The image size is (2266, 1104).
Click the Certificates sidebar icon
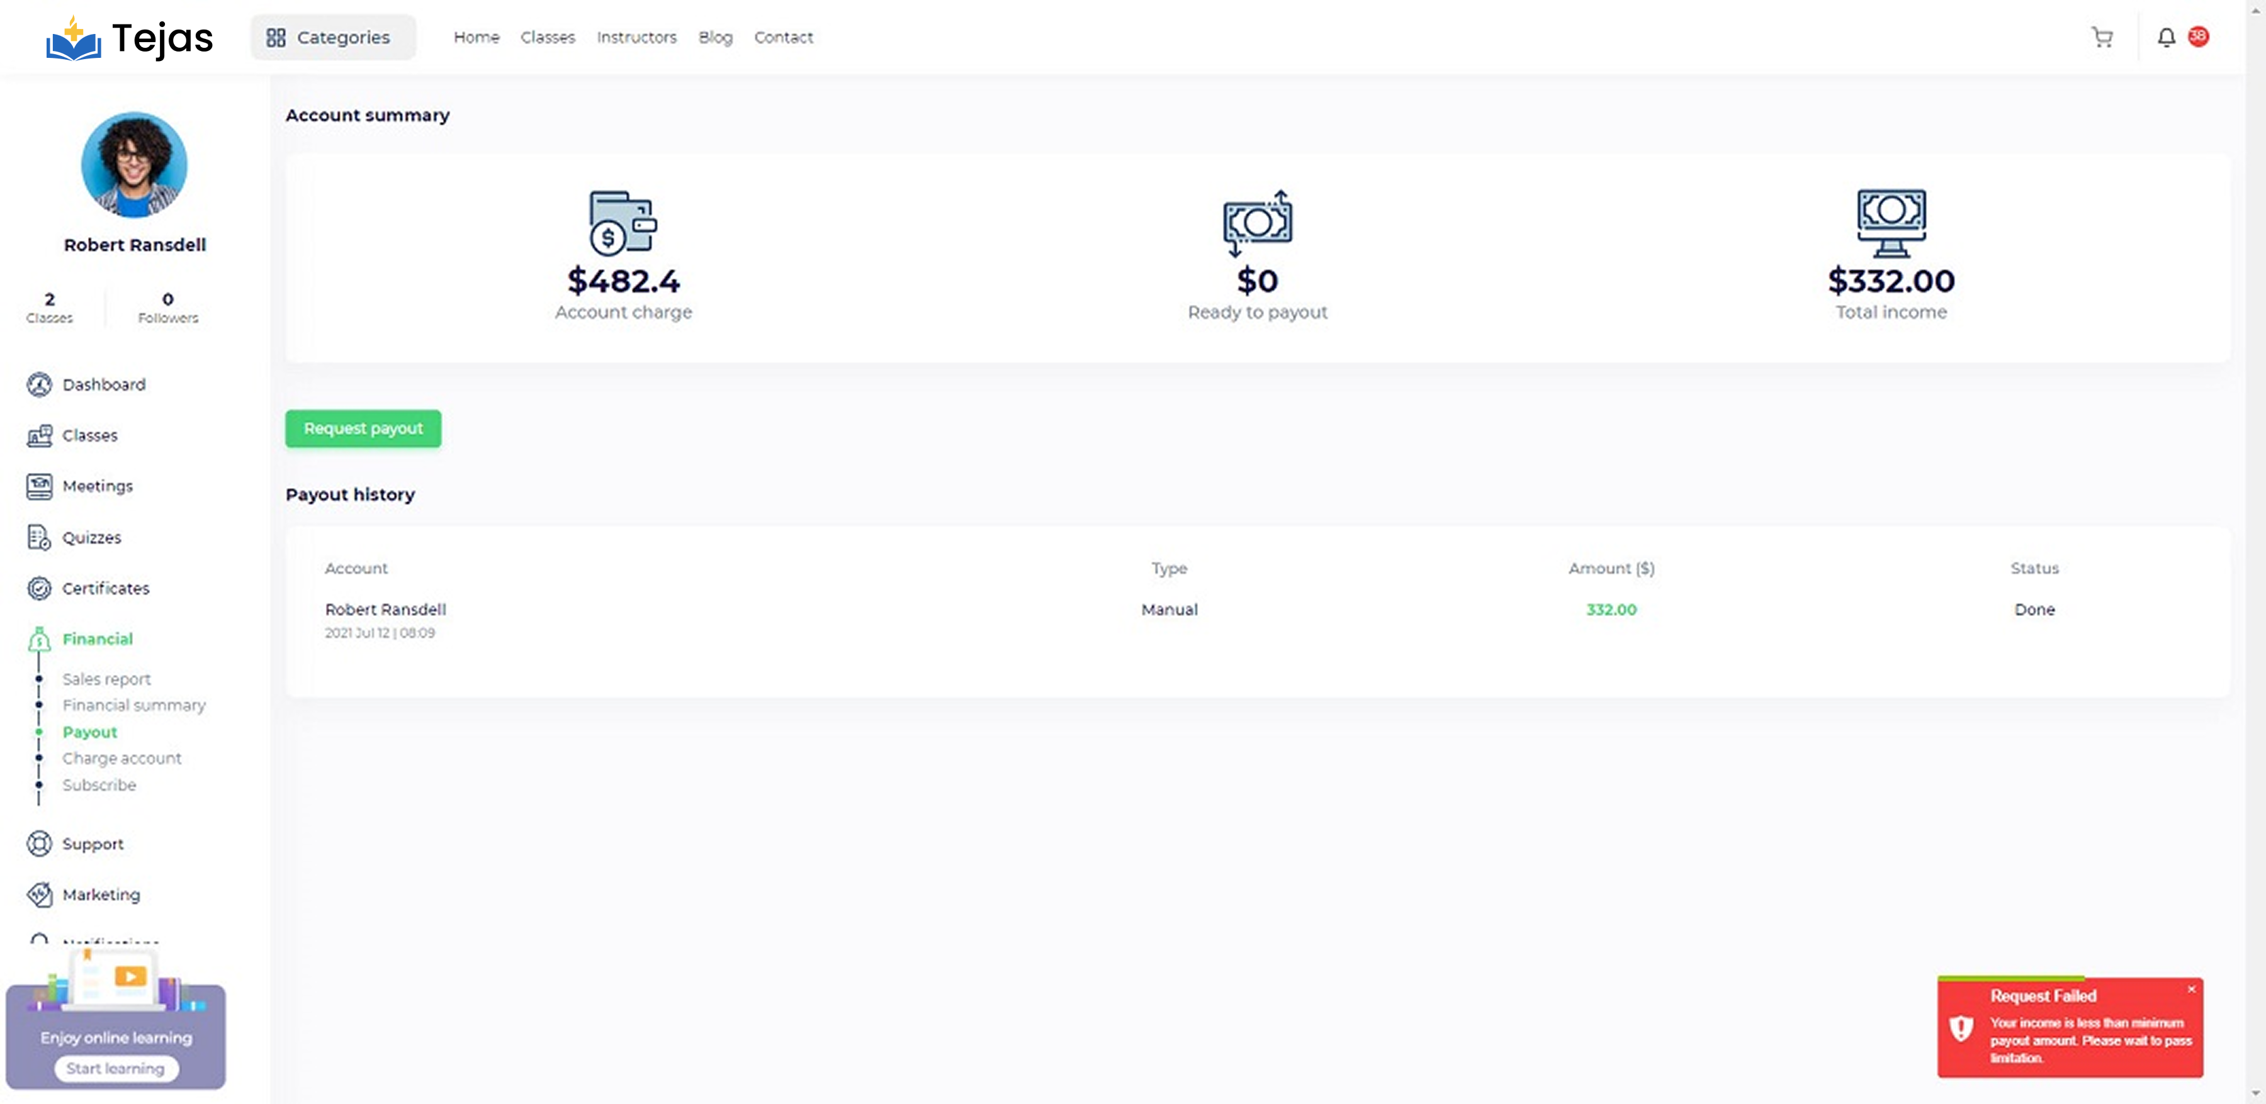click(x=38, y=588)
